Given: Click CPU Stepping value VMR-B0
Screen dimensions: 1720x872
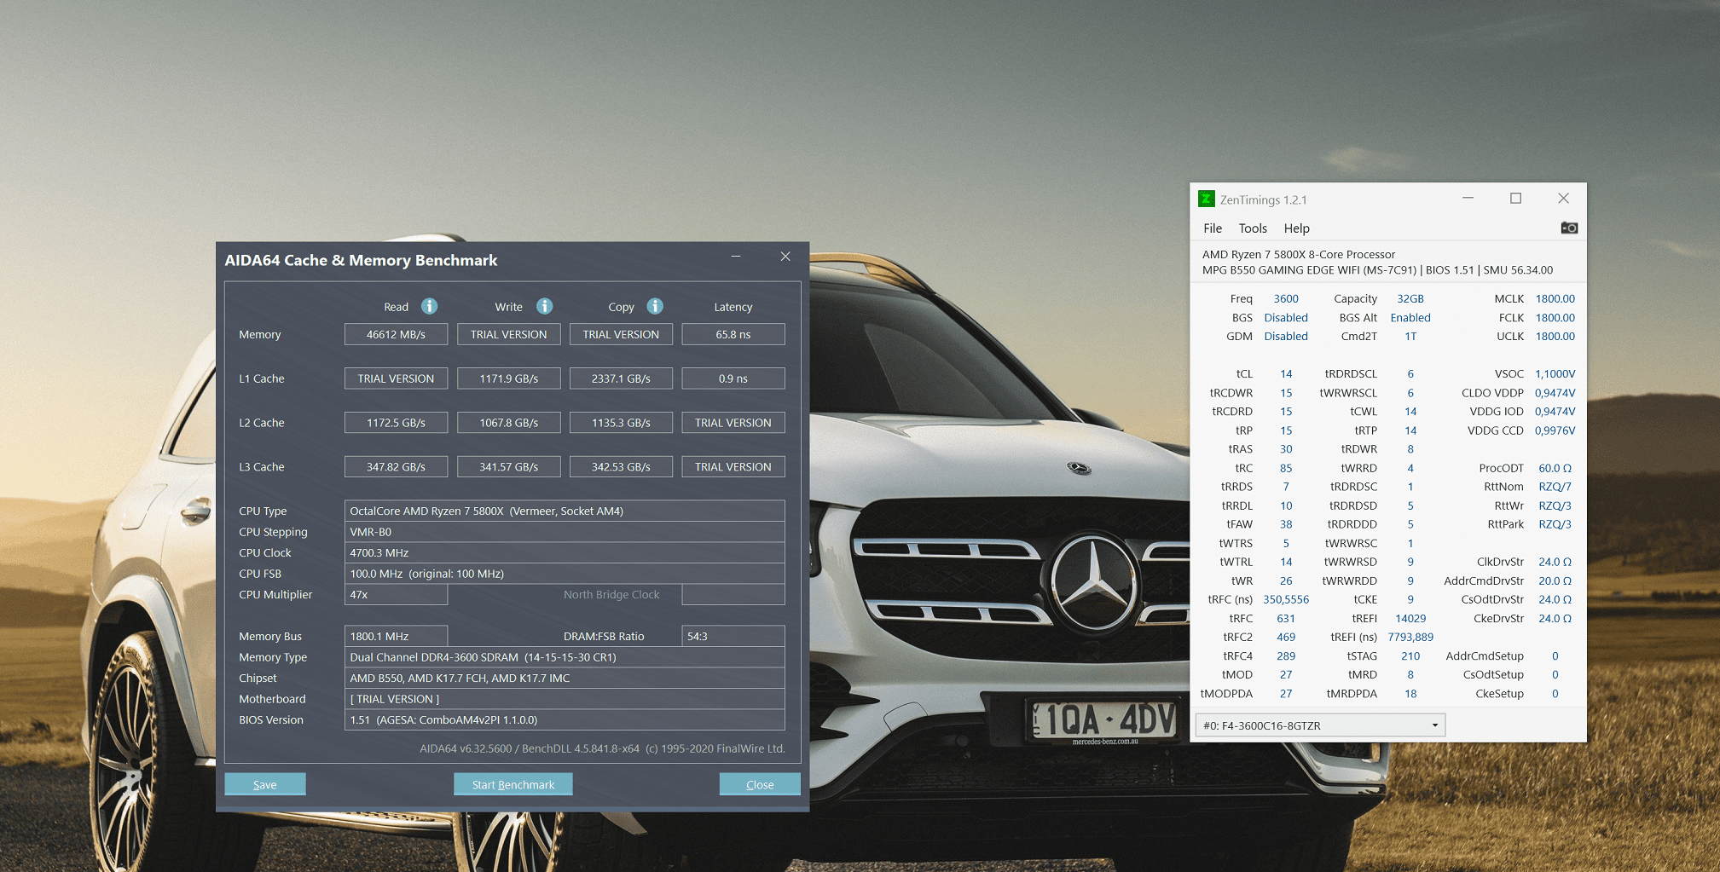Looking at the screenshot, I should tap(565, 532).
